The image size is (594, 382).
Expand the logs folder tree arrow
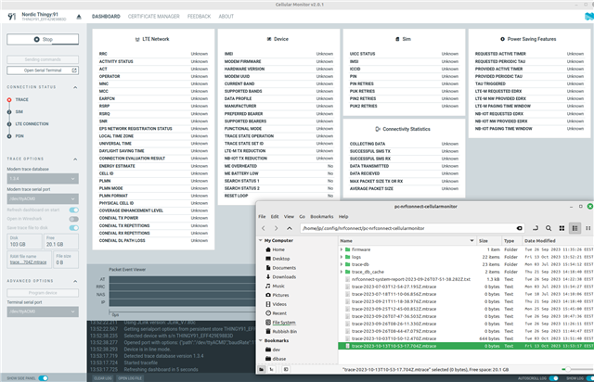tap(342, 257)
